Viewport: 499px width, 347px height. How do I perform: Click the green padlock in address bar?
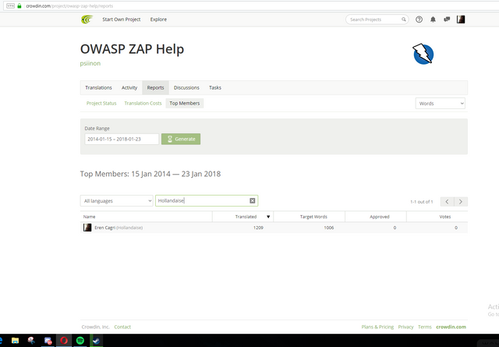(19, 5)
